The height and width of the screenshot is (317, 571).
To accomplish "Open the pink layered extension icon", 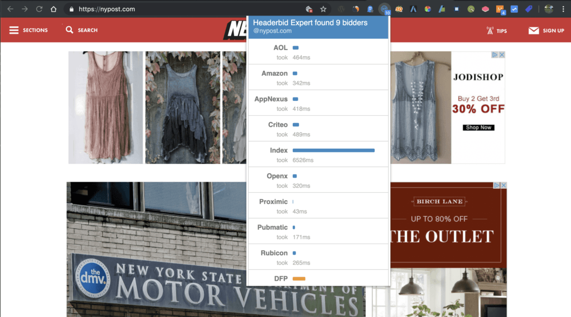I will (485, 9).
